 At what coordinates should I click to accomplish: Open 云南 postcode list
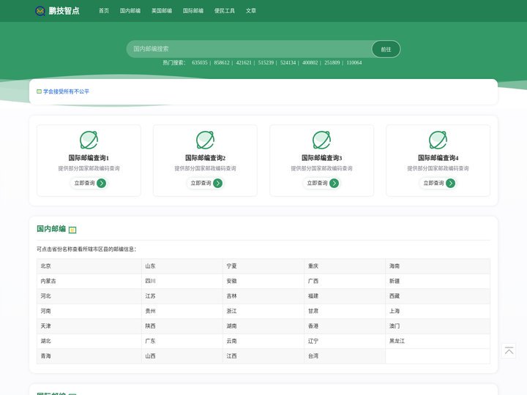coord(231,341)
